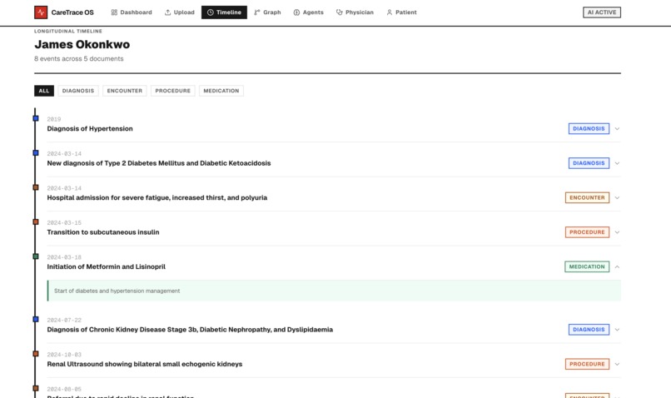671x398 pixels.
Task: Open New diagnosis of Type 2 Diabetes title
Action: point(159,163)
